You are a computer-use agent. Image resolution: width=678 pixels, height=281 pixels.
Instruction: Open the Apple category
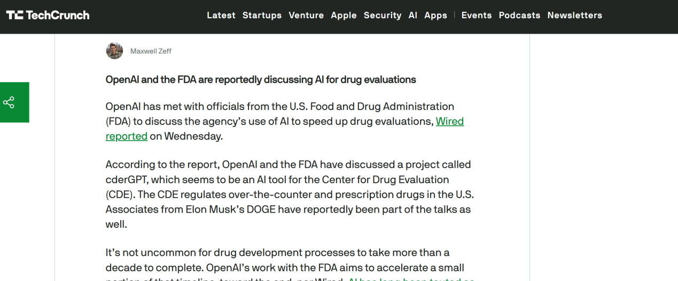[x=344, y=15]
